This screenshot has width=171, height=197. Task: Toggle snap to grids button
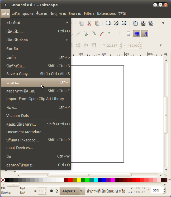137,34
